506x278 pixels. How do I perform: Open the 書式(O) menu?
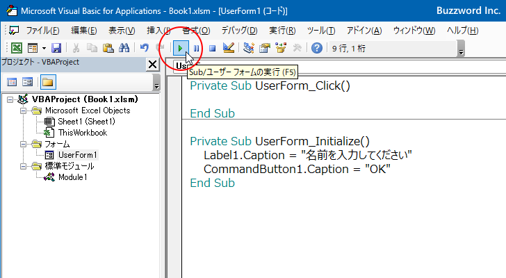(x=196, y=31)
